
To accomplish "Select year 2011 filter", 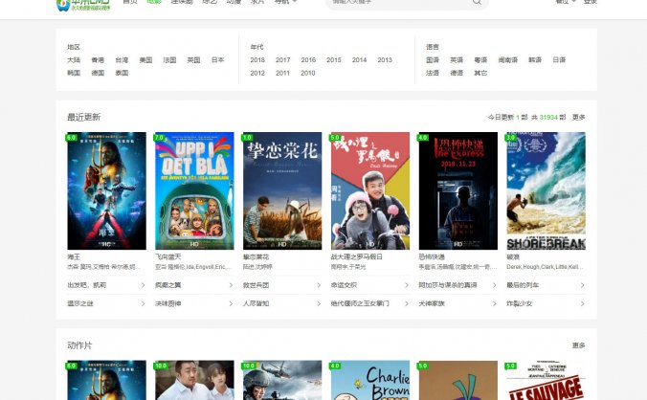I will 282,73.
